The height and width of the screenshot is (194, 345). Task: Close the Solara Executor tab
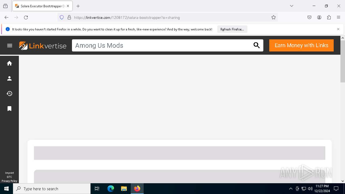pyautogui.click(x=68, y=6)
